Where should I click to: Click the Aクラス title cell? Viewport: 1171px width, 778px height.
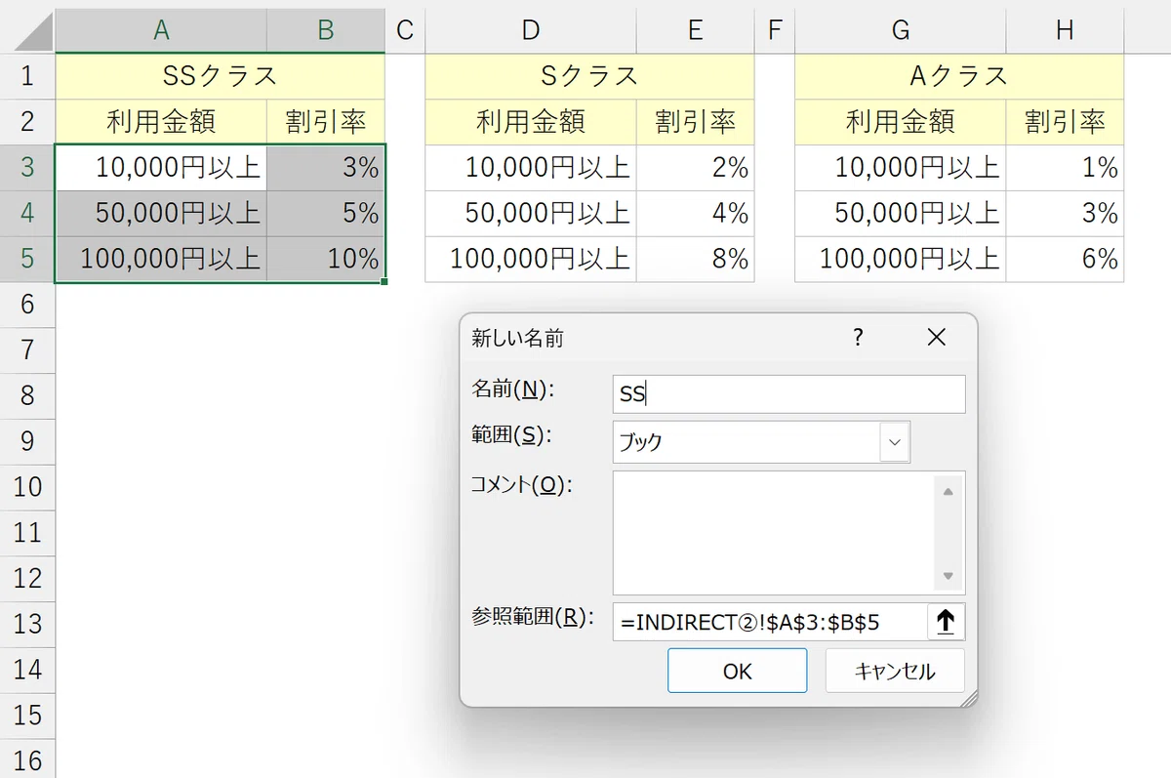click(959, 76)
